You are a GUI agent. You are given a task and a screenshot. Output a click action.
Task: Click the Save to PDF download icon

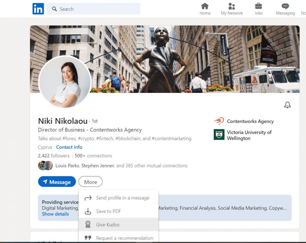click(88, 211)
